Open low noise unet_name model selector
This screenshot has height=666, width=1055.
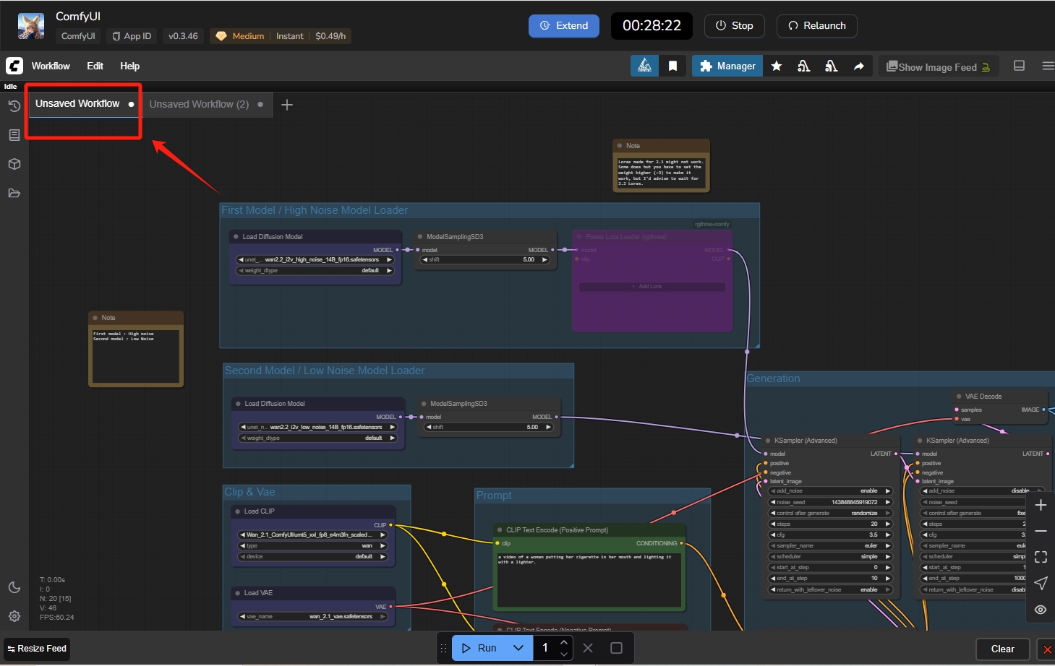coord(318,427)
